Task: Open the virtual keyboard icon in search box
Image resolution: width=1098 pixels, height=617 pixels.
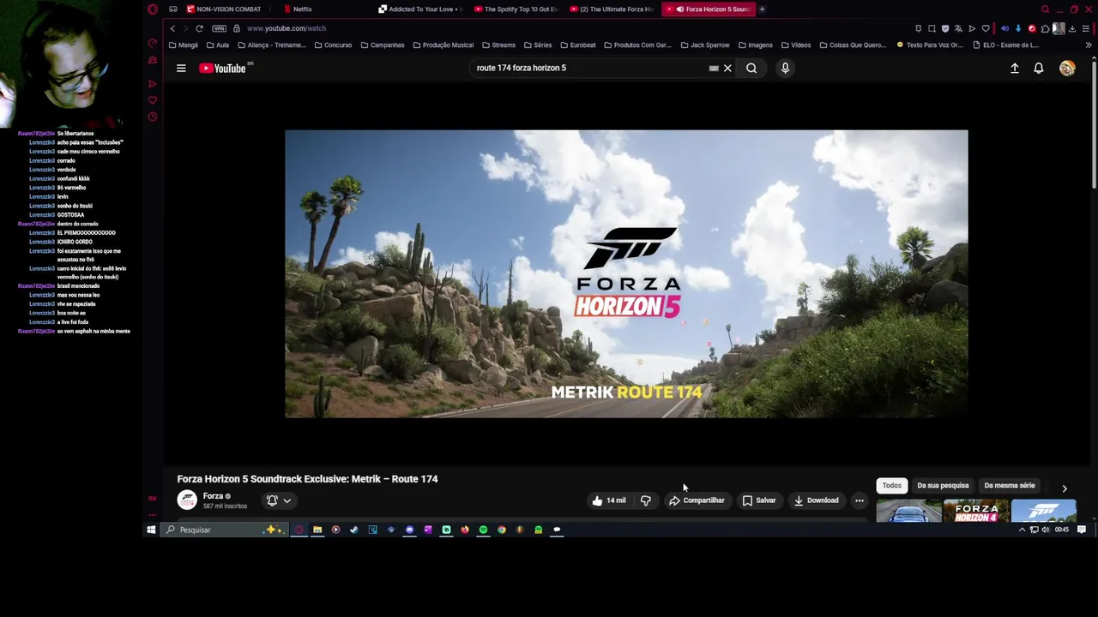Action: [714, 68]
